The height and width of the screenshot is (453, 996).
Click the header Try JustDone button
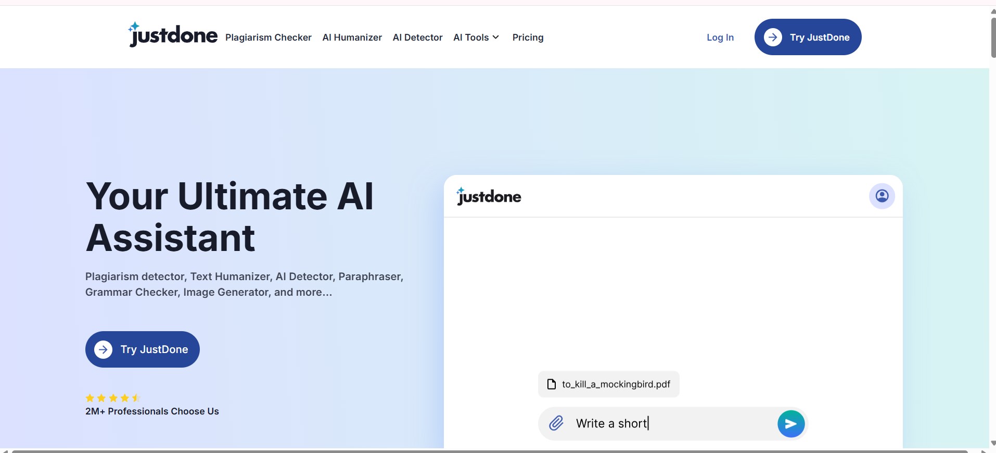808,37
